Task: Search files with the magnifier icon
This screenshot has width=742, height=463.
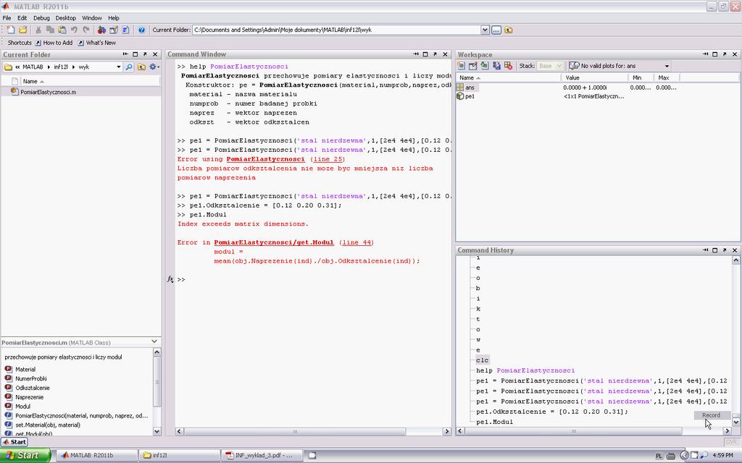Action: (129, 67)
